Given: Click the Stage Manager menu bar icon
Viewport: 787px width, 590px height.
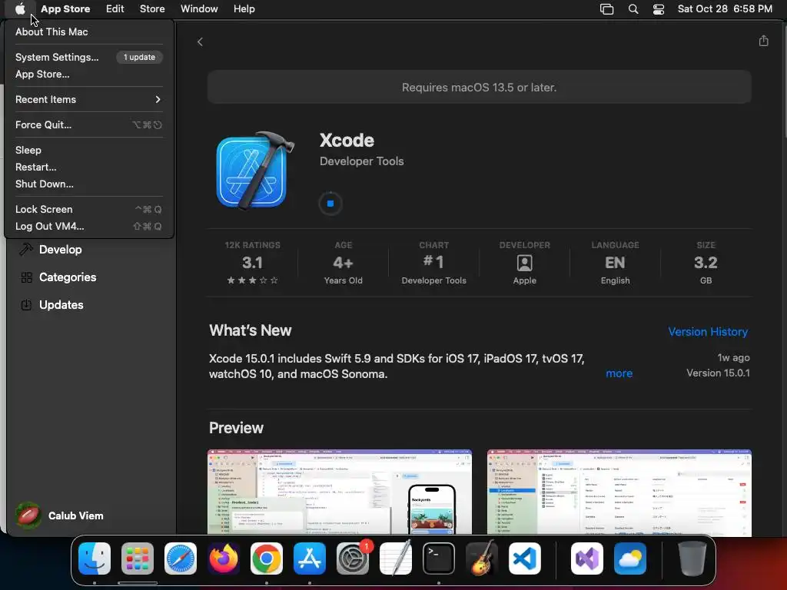Looking at the screenshot, I should [607, 9].
